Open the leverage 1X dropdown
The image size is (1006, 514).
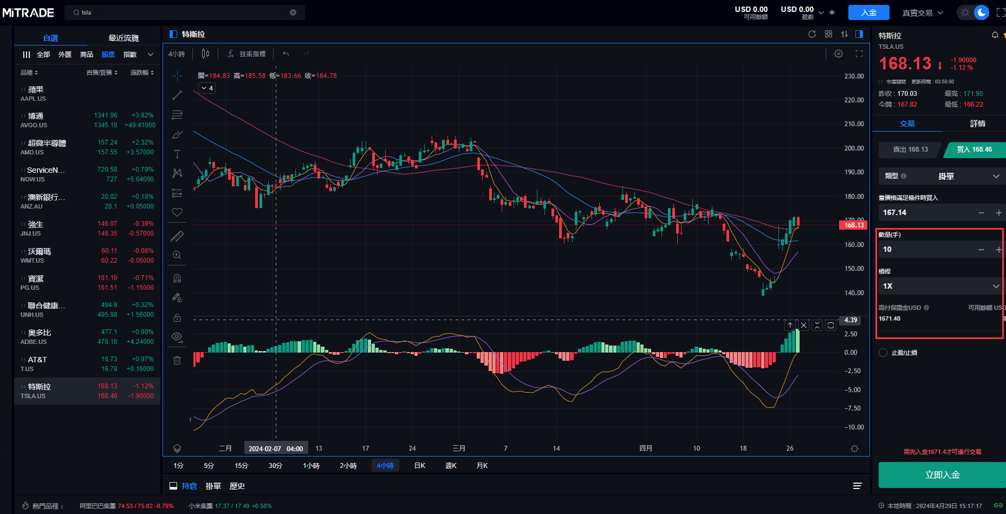(940, 286)
